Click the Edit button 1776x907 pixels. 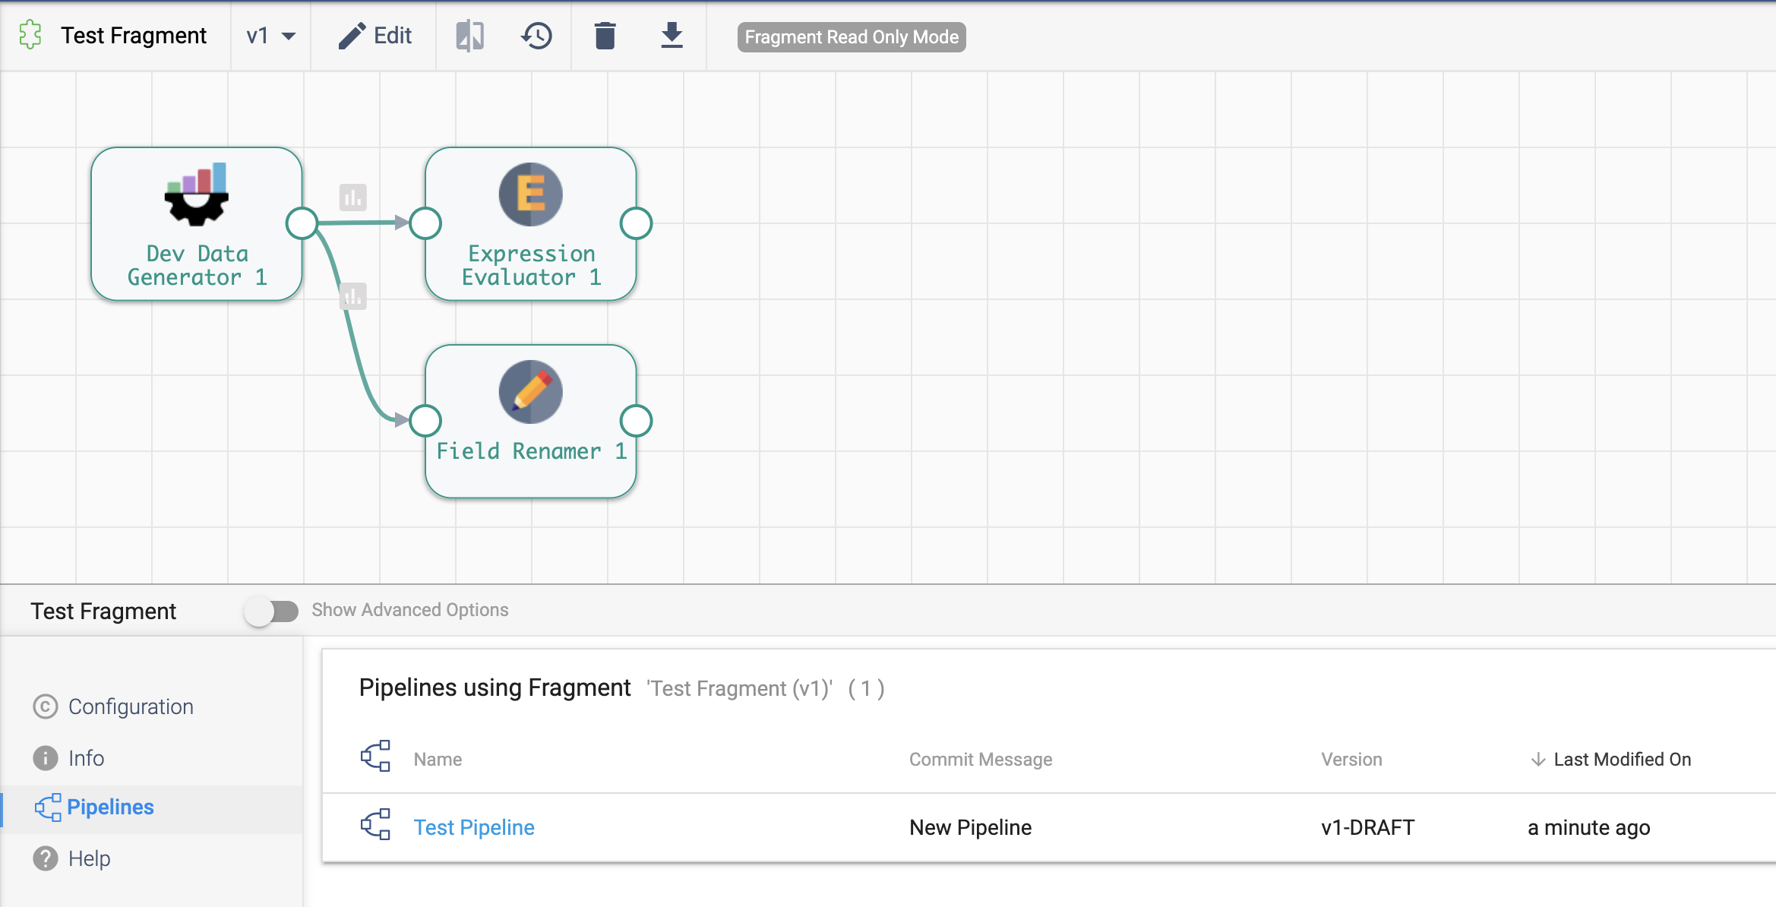pyautogui.click(x=374, y=36)
